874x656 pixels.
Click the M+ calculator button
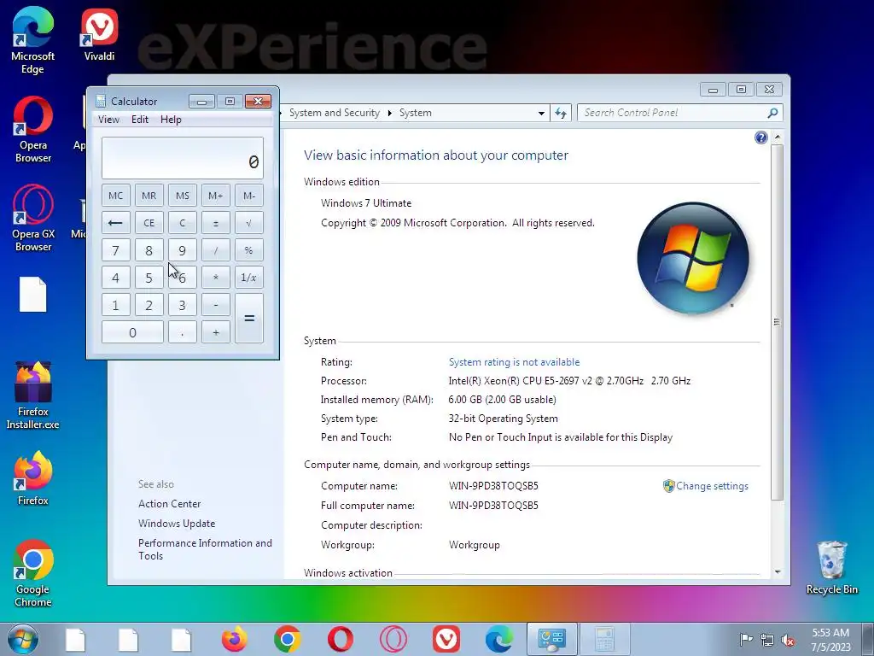(216, 196)
